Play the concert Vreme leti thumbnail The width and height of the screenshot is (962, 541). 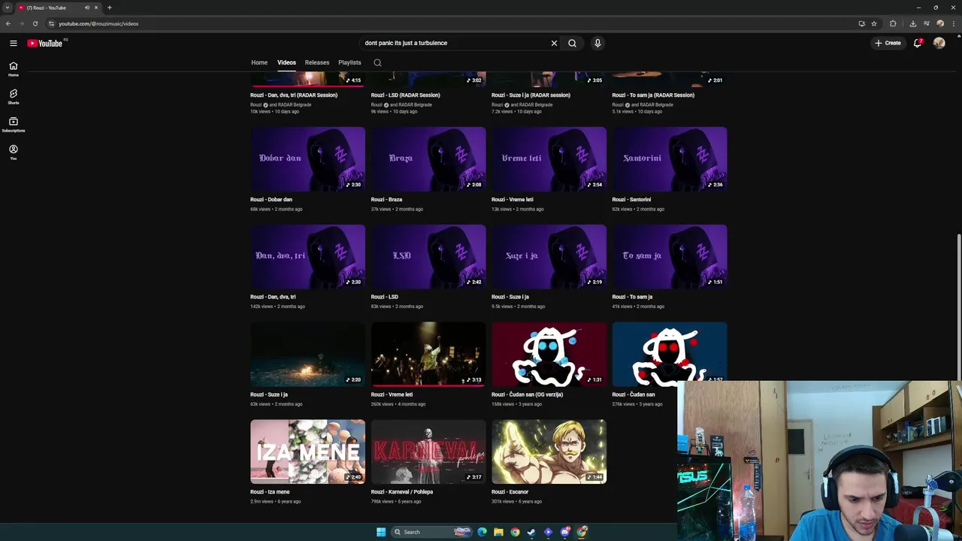[x=428, y=354]
